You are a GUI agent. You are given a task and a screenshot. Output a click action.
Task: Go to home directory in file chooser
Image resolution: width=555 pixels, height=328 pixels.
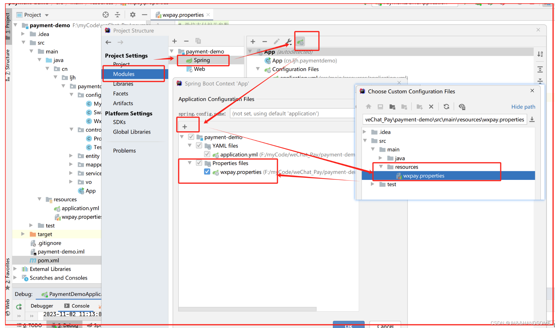pyautogui.click(x=369, y=107)
